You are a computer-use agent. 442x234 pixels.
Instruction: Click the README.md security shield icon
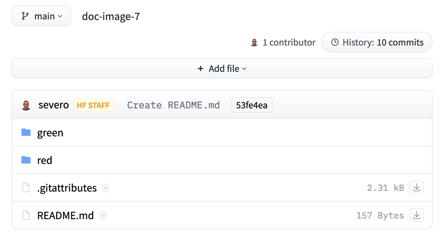(x=103, y=216)
